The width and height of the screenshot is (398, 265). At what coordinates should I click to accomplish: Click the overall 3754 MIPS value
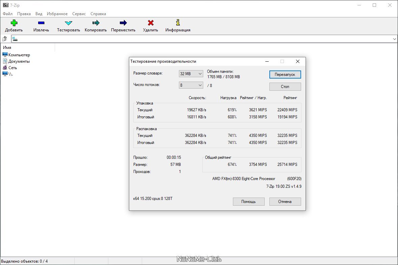(258, 165)
